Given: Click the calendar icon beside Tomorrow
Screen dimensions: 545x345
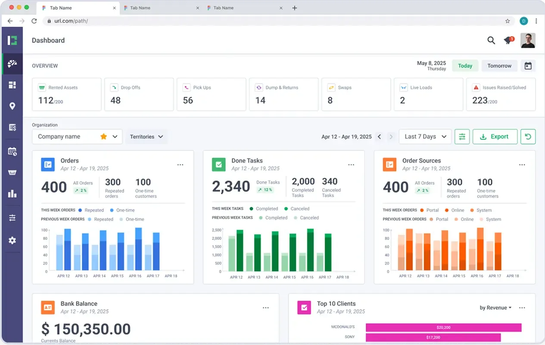Looking at the screenshot, I should tap(528, 66).
